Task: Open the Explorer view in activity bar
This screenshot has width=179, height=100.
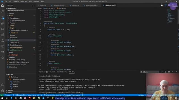Action: coord(3,6)
